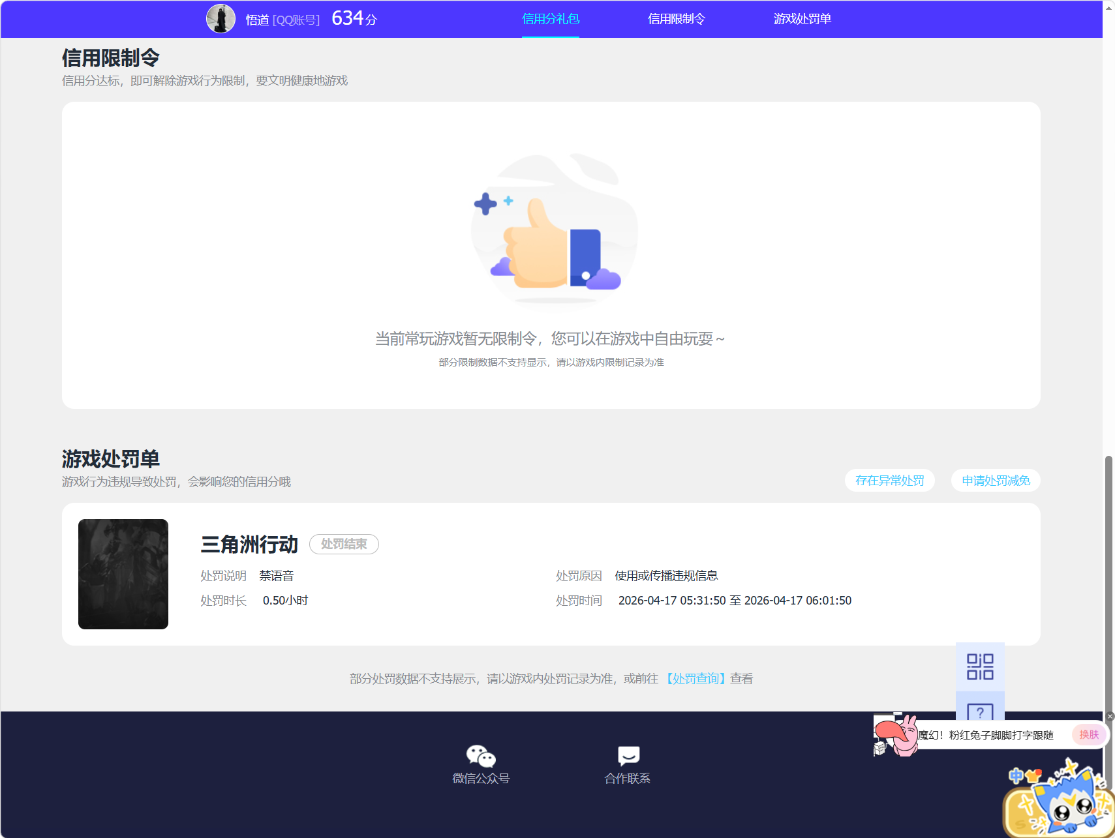This screenshot has height=838, width=1115.
Task: Open the user avatar in the header
Action: point(221,18)
